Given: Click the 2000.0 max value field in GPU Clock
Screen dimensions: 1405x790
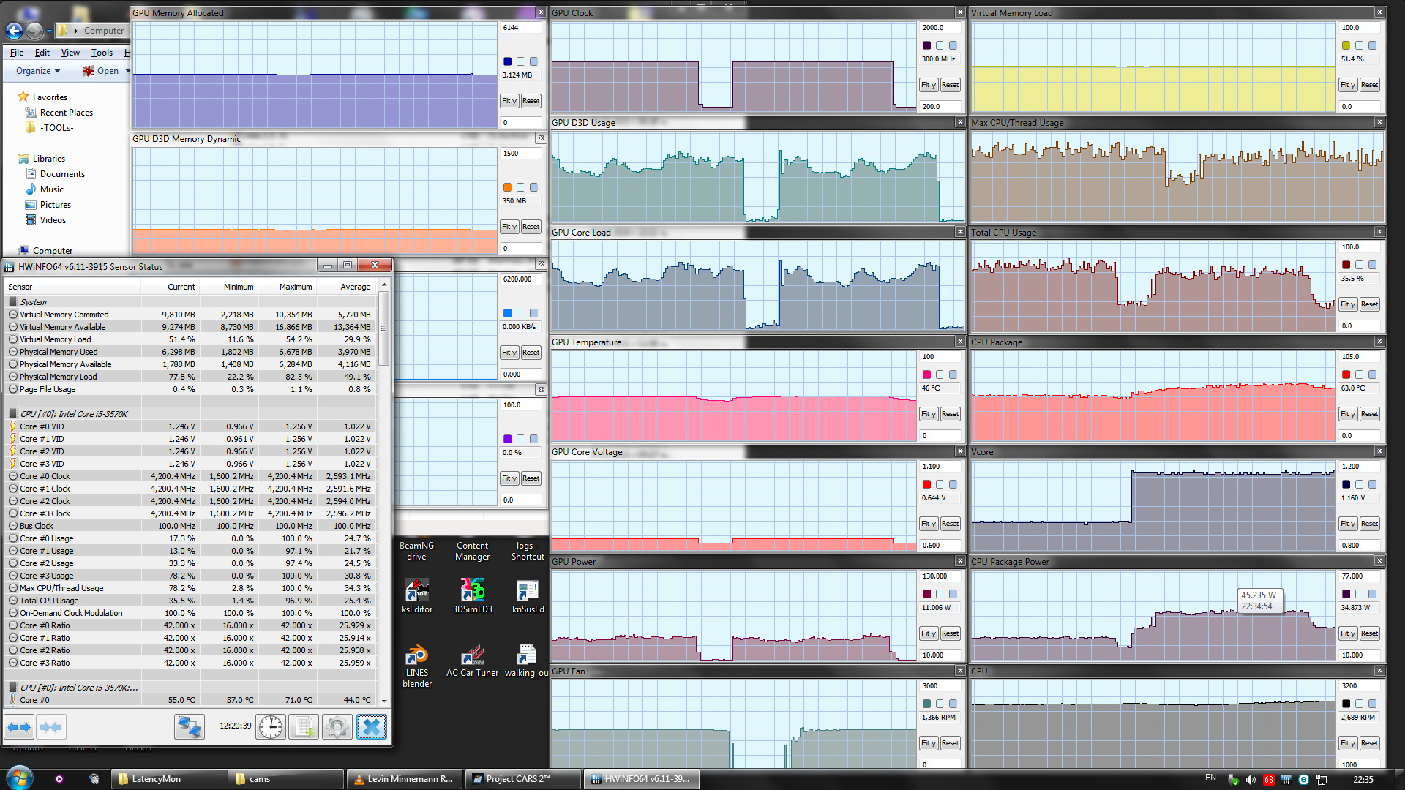Looking at the screenshot, I should (x=941, y=28).
